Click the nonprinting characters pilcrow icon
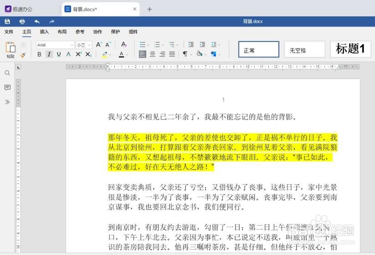Image resolution: width=375 pixels, height=255 pixels. pos(185,54)
